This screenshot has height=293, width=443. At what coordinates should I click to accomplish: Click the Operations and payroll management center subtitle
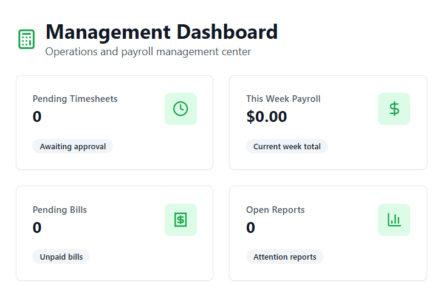[x=148, y=52]
